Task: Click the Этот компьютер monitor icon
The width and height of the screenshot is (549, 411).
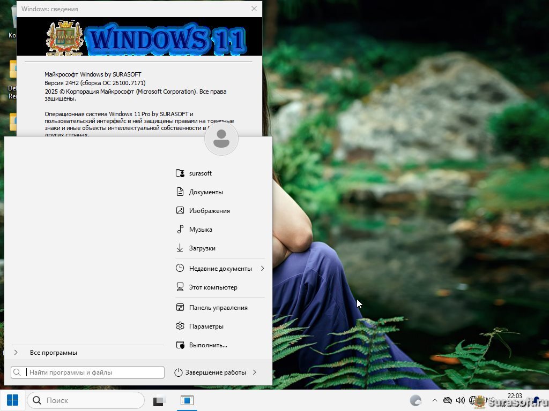Action: point(180,287)
